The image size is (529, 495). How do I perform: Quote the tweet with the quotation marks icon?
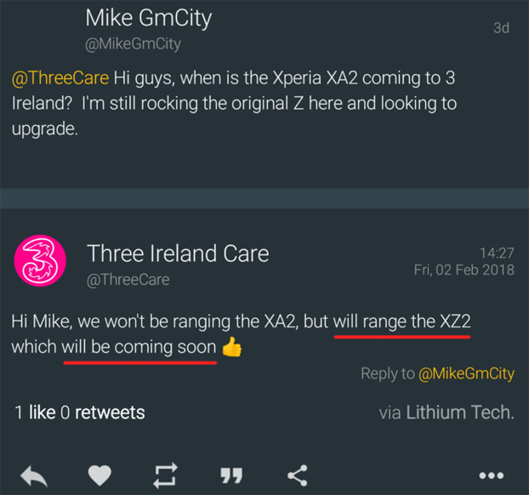coord(231,475)
